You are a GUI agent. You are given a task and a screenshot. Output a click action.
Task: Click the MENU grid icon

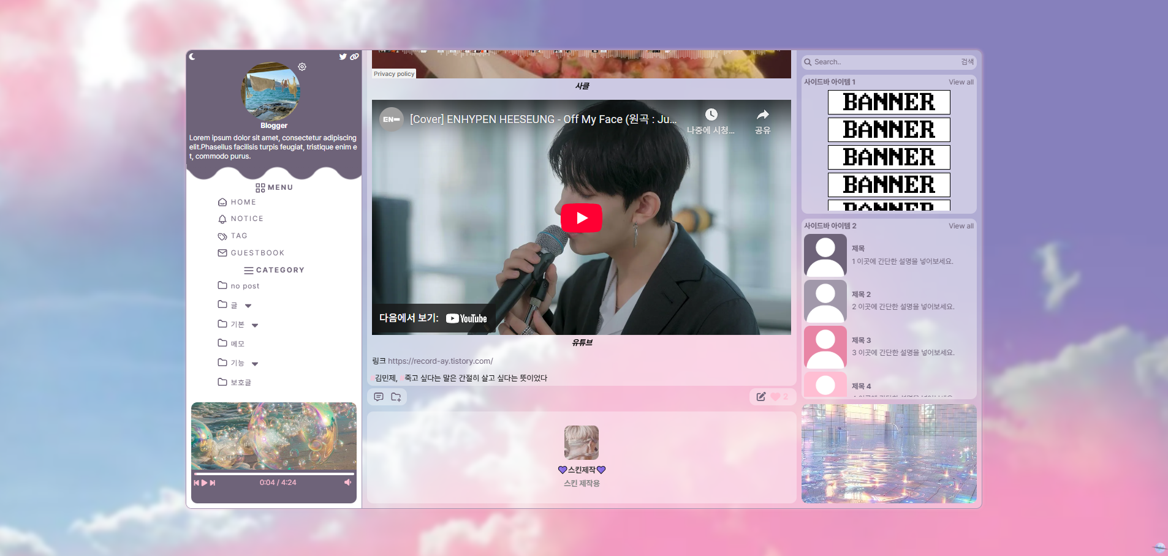[x=260, y=188]
